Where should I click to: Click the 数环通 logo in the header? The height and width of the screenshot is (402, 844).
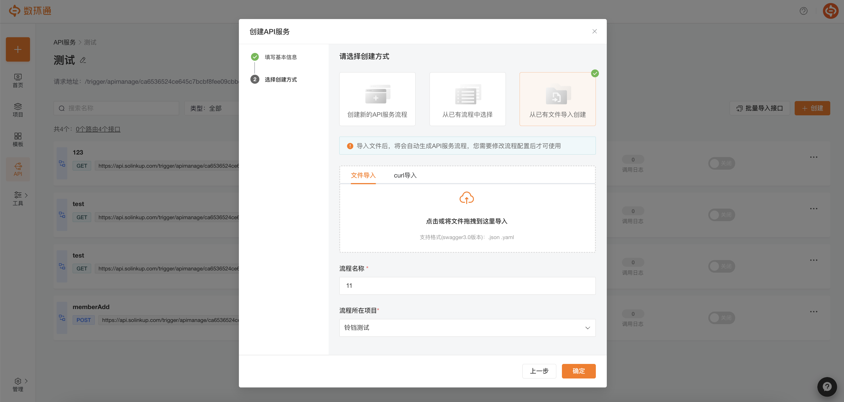click(x=30, y=11)
